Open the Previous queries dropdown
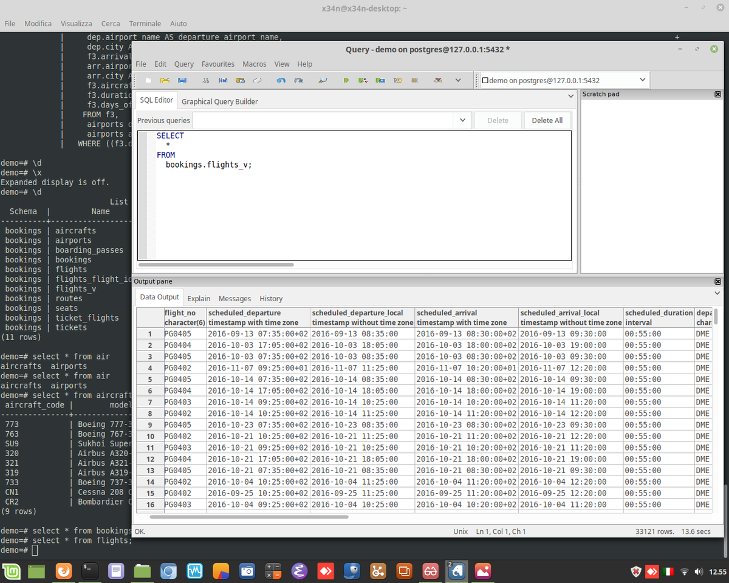The width and height of the screenshot is (729, 583). tap(462, 120)
